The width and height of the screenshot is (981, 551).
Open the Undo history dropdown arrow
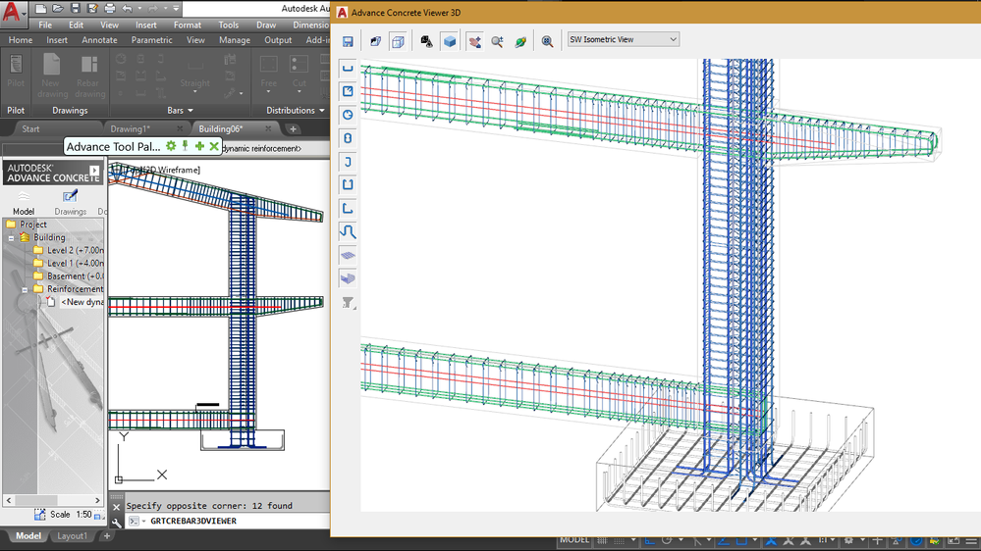point(138,9)
